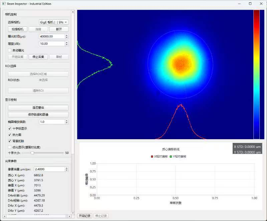
Task: Click the 十字大小 slider handle
Action: click(32, 153)
